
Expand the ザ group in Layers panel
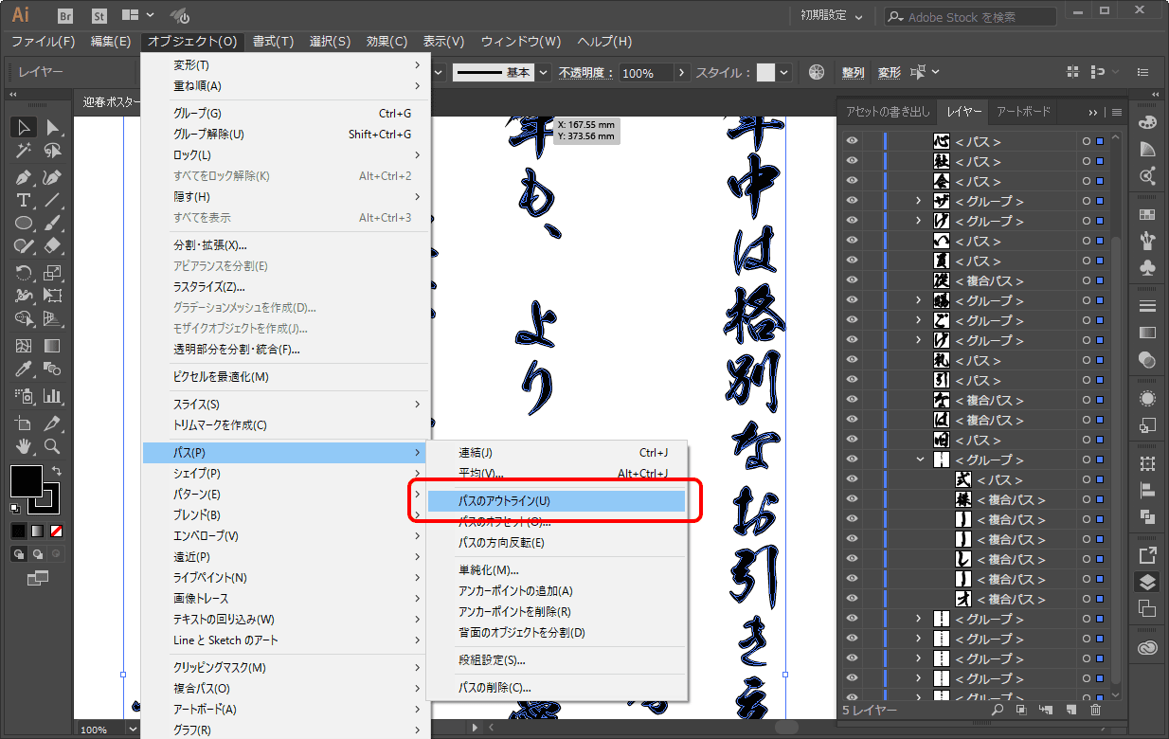(918, 201)
